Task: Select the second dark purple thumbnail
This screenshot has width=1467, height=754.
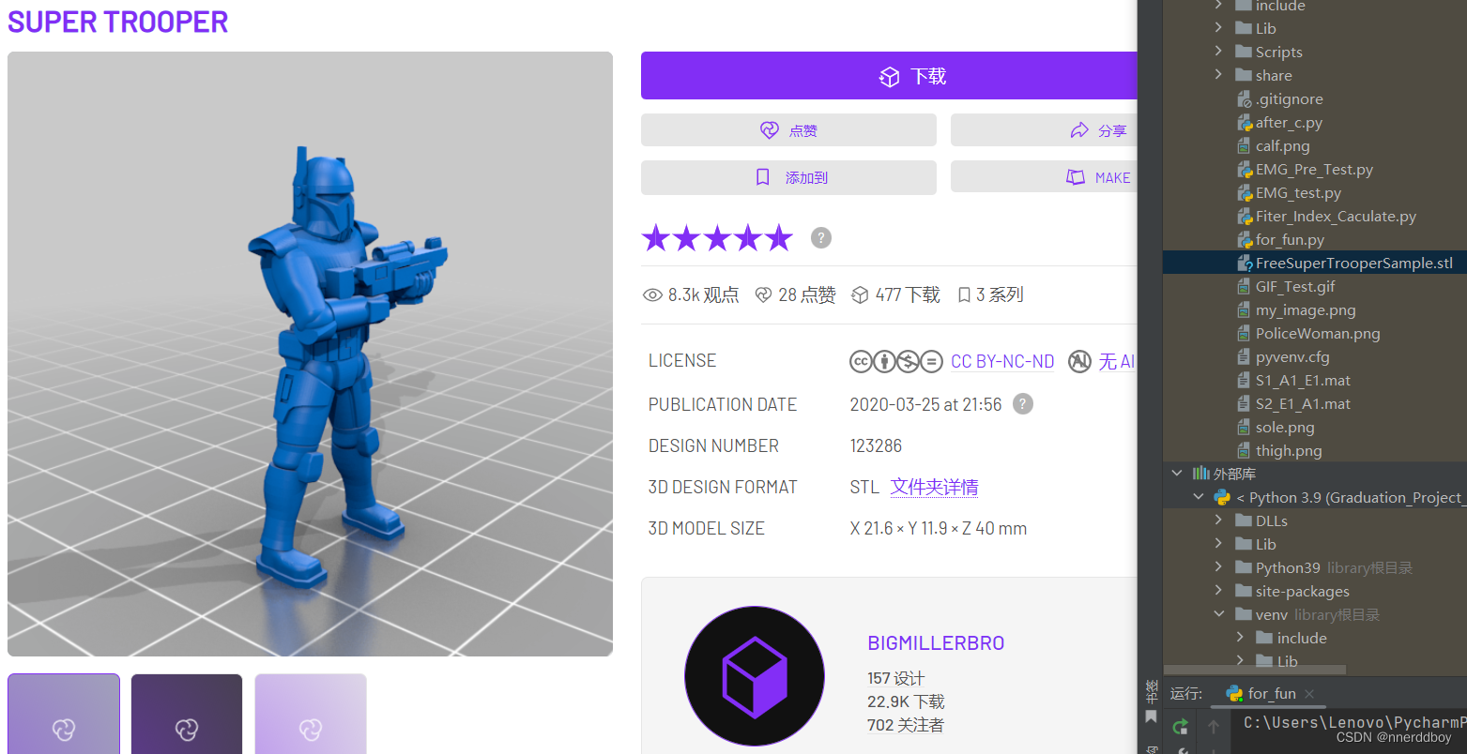Action: (187, 714)
